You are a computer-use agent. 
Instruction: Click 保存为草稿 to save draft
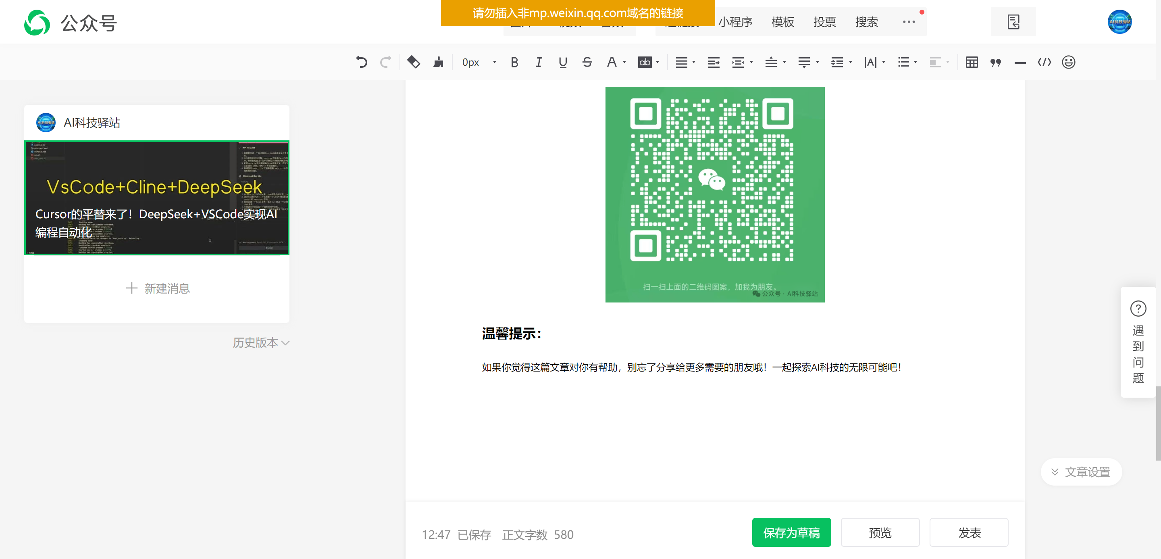coord(791,532)
